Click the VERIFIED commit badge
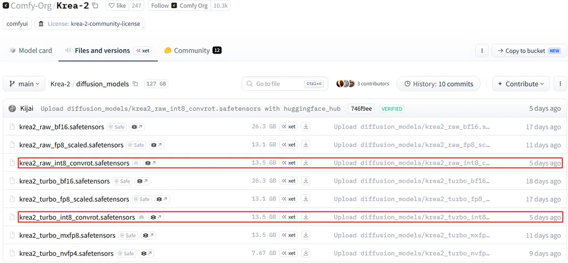The image size is (568, 263). (x=392, y=109)
